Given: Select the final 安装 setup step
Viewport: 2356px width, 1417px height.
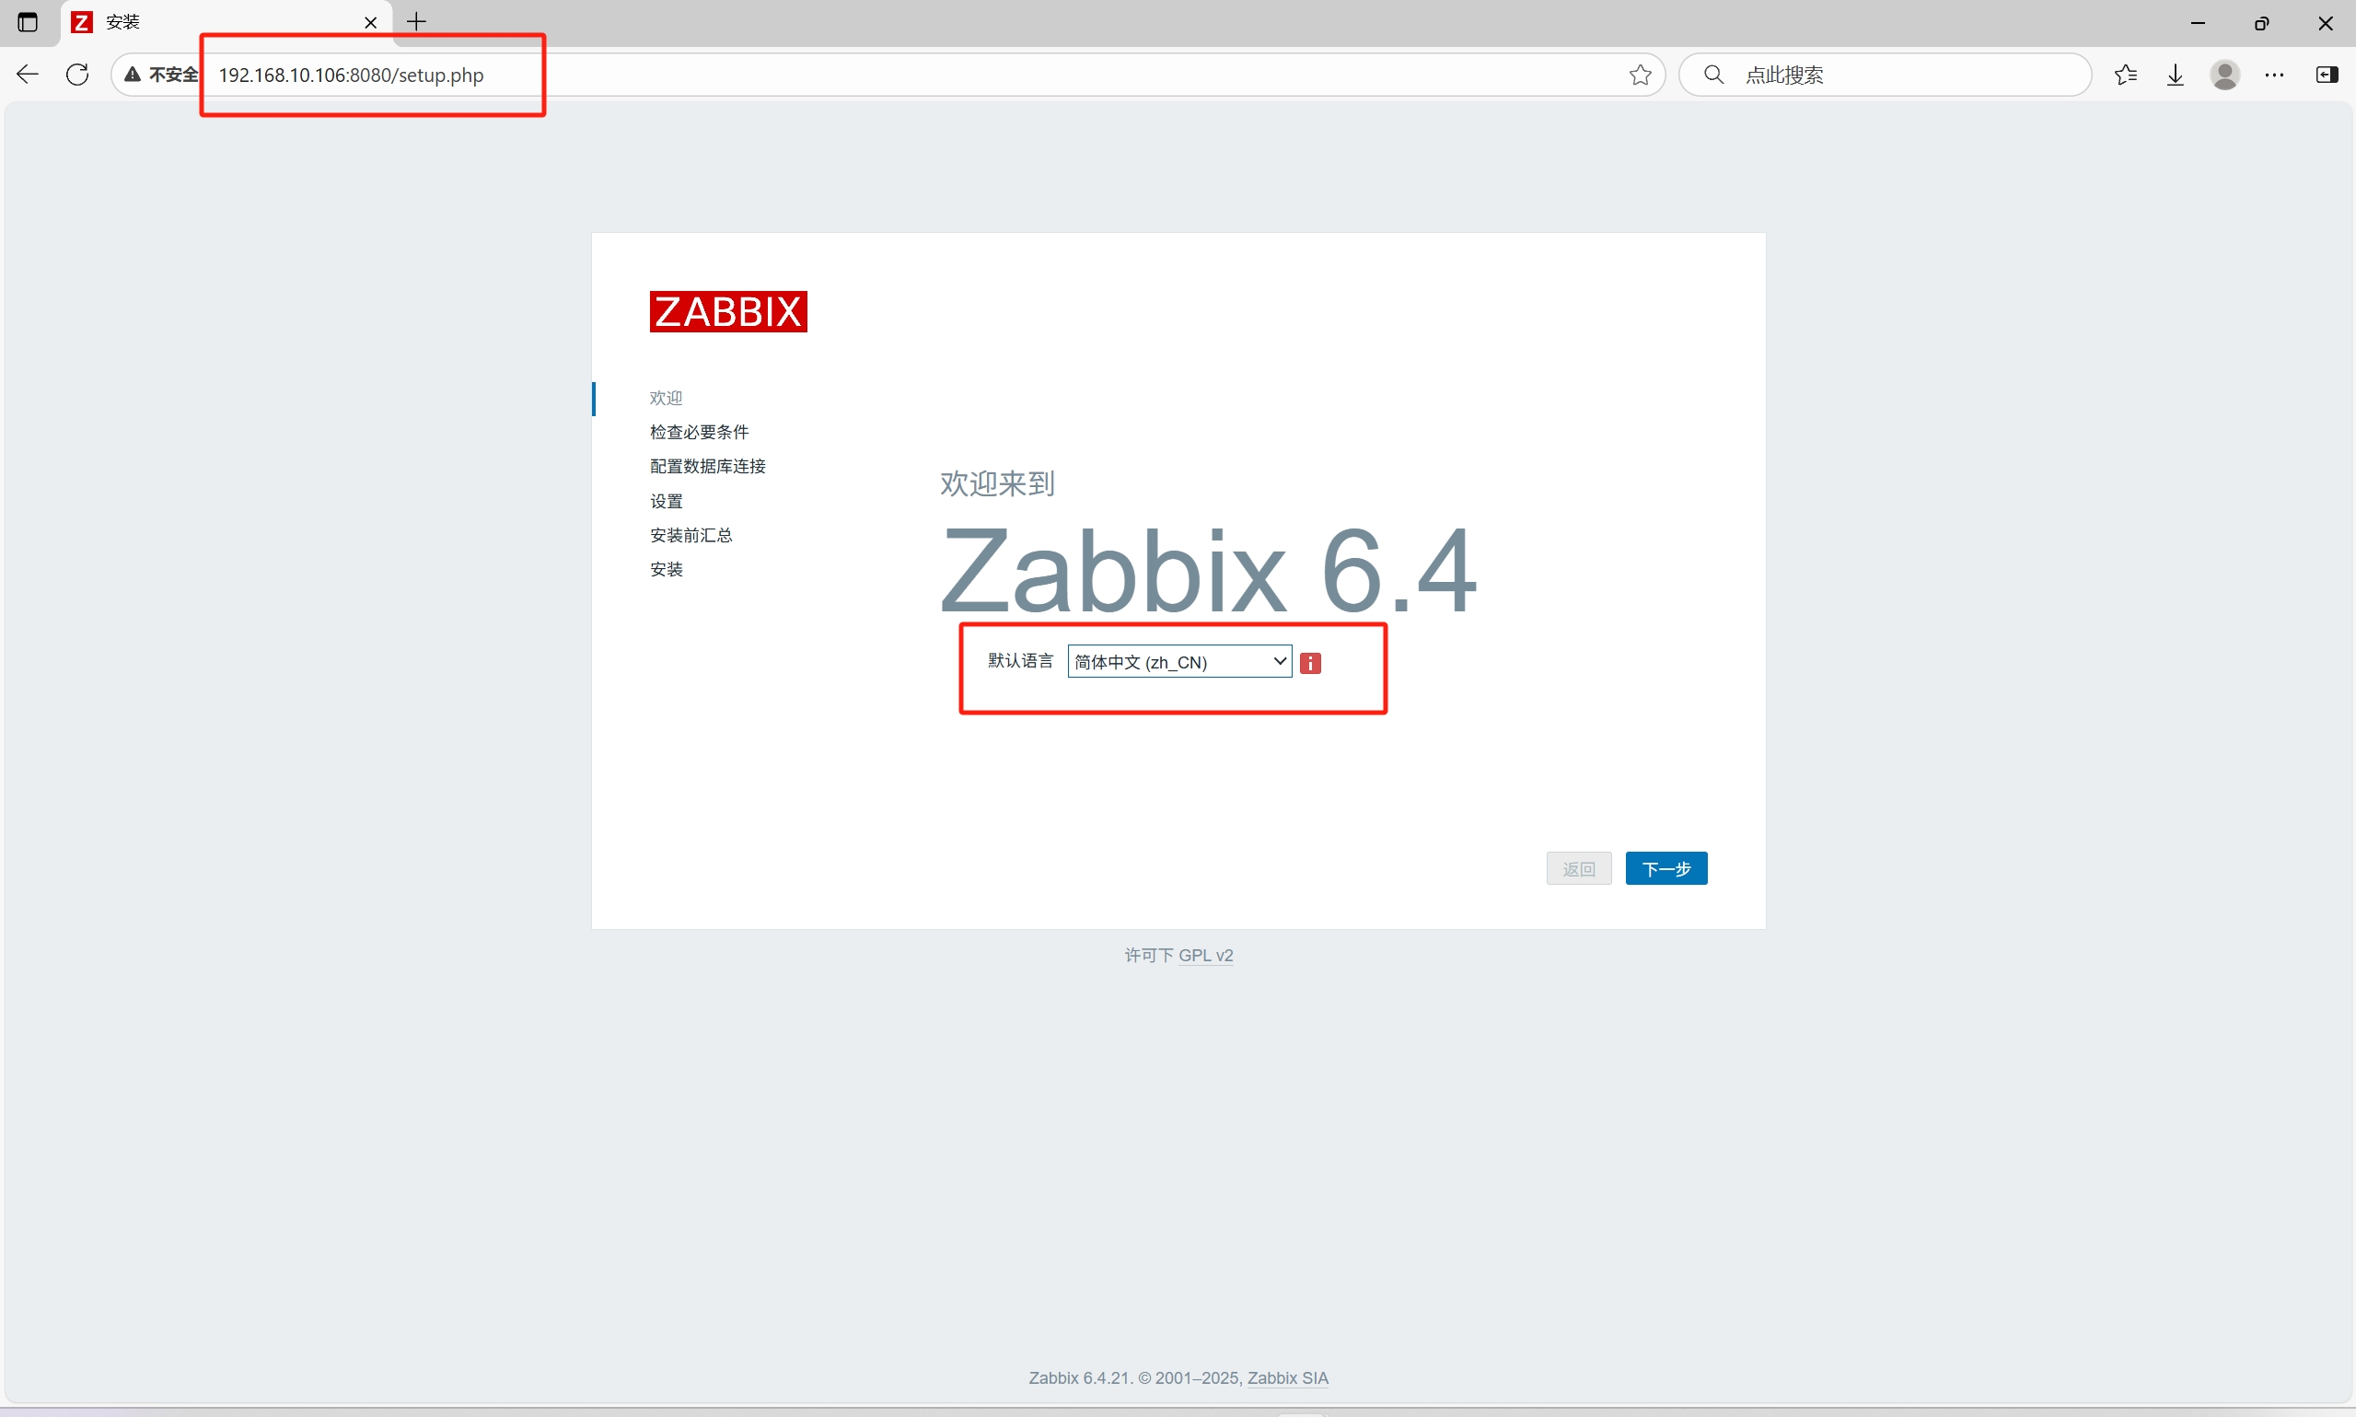Looking at the screenshot, I should click(x=666, y=569).
